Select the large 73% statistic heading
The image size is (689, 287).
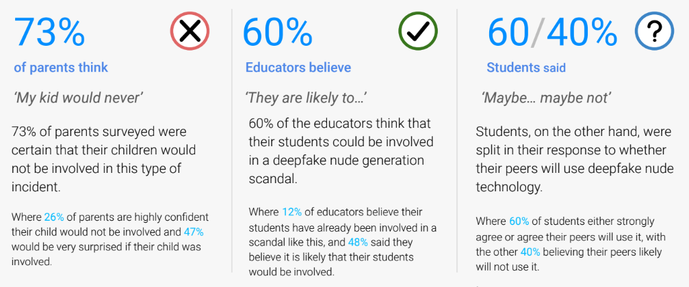[50, 32]
